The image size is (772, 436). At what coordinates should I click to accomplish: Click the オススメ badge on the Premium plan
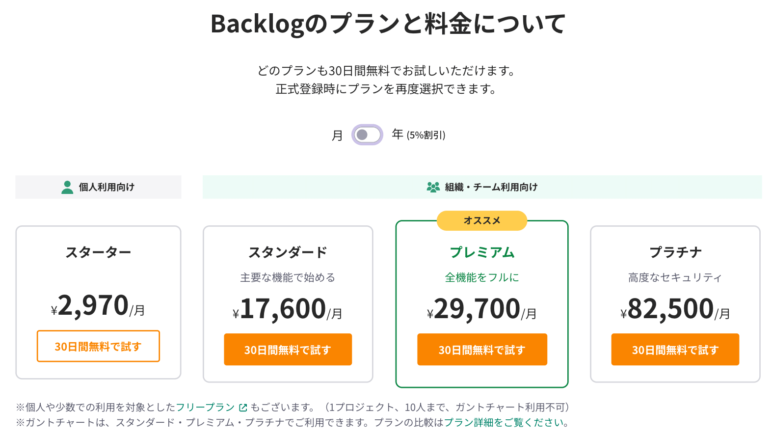coord(481,221)
